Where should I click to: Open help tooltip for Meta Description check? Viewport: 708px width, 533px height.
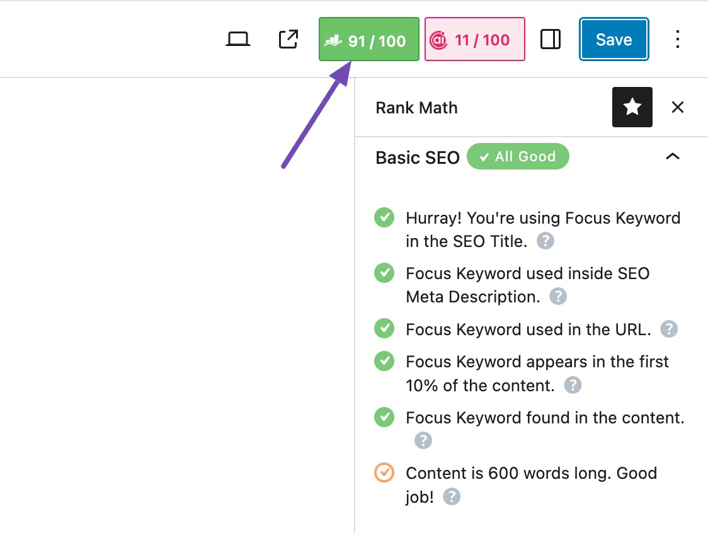click(558, 296)
